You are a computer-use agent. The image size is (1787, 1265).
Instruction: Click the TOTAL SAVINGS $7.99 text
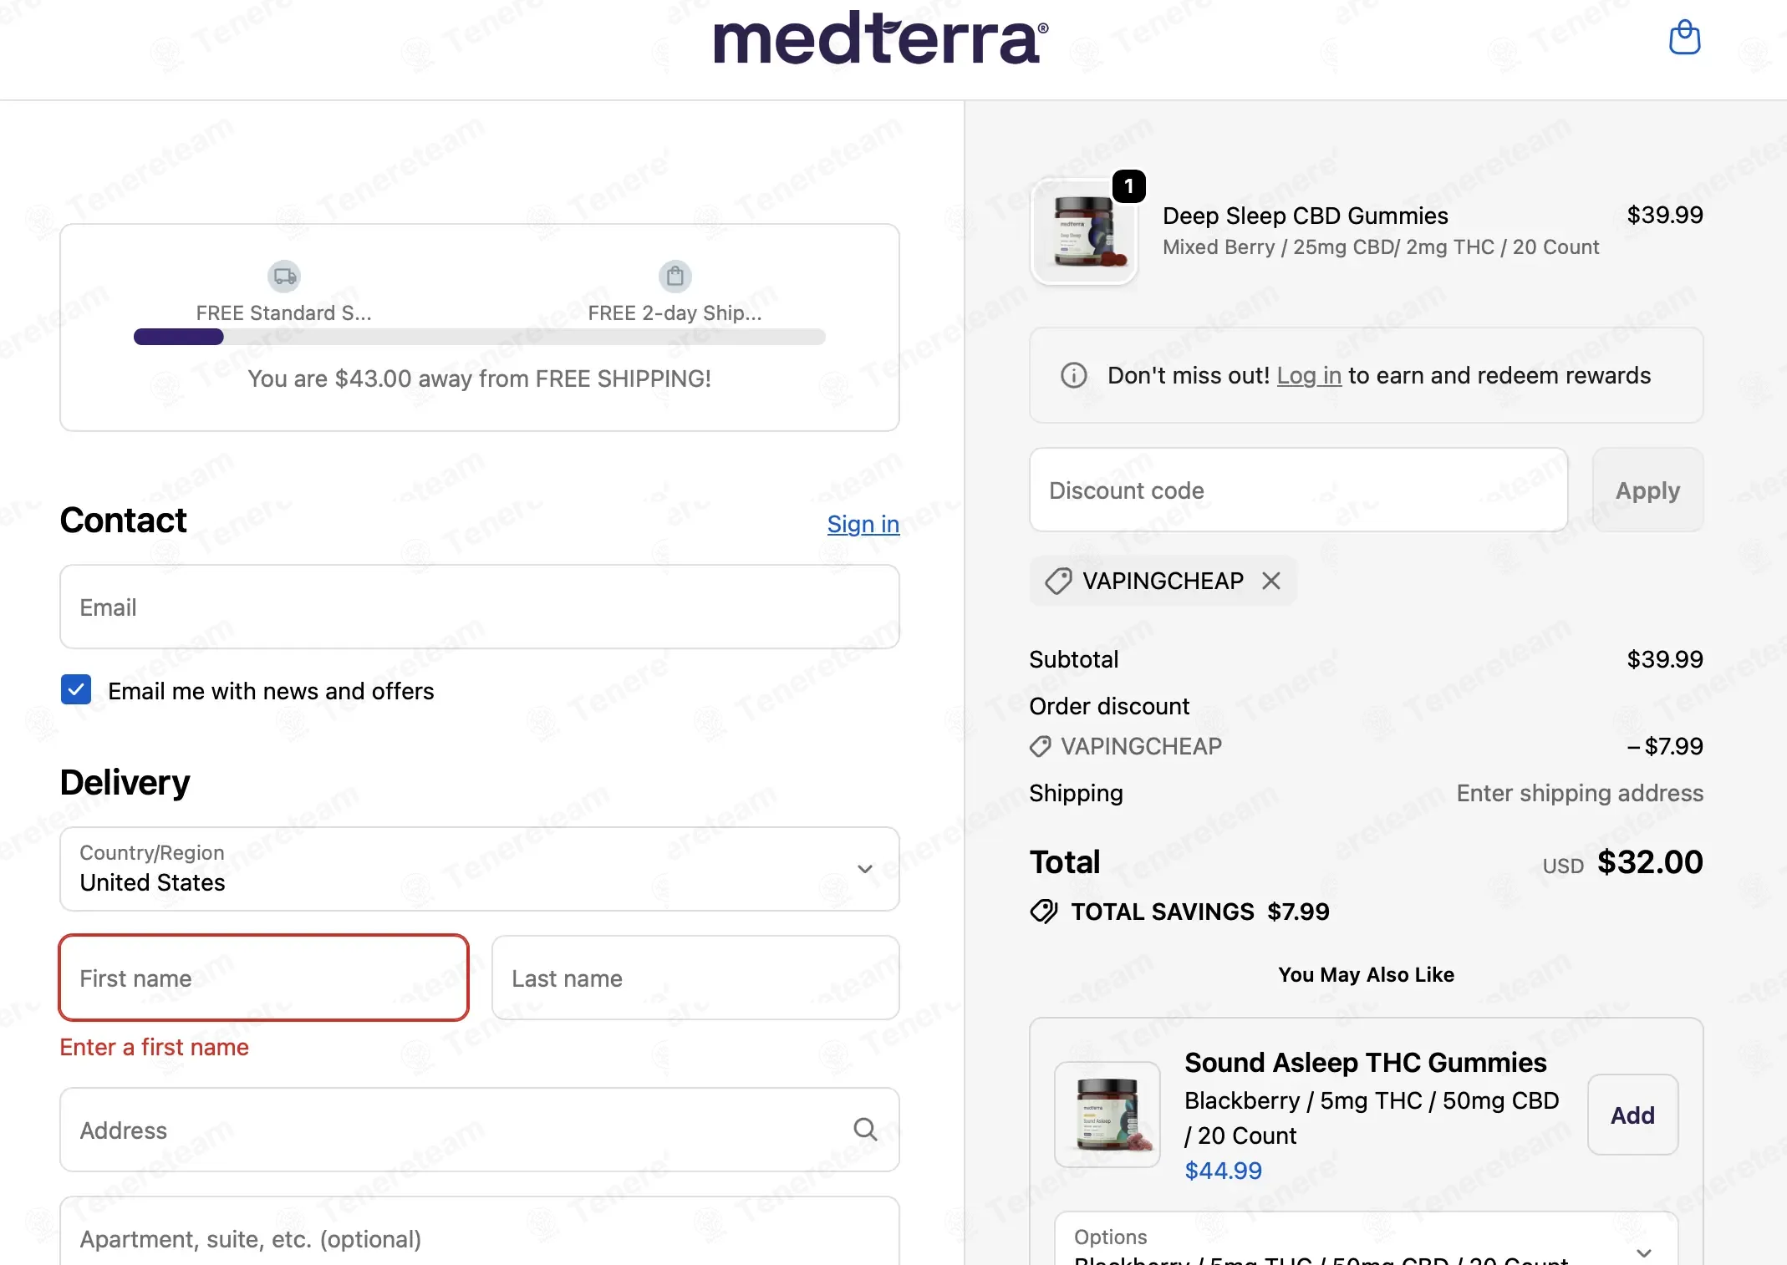[x=1200, y=912]
